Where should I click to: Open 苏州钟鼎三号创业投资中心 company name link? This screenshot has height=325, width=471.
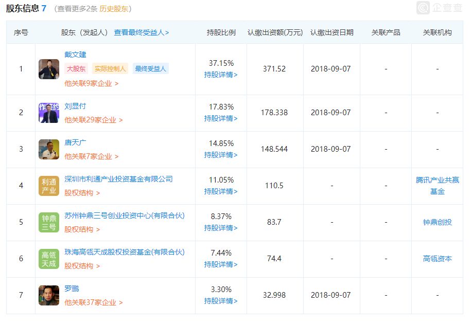[x=124, y=215]
